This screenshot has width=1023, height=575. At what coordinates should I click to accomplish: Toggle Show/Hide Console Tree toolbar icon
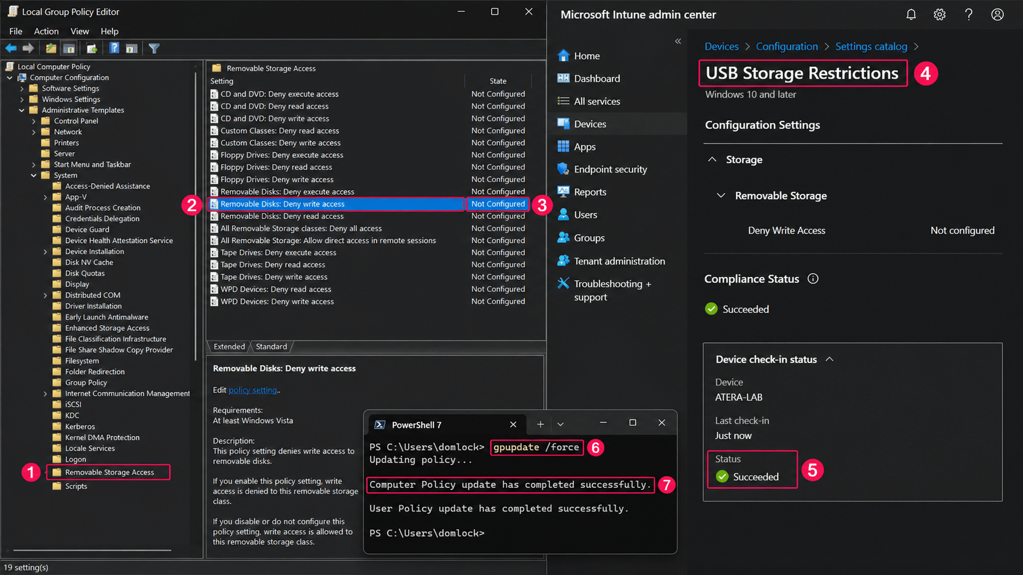click(69, 48)
